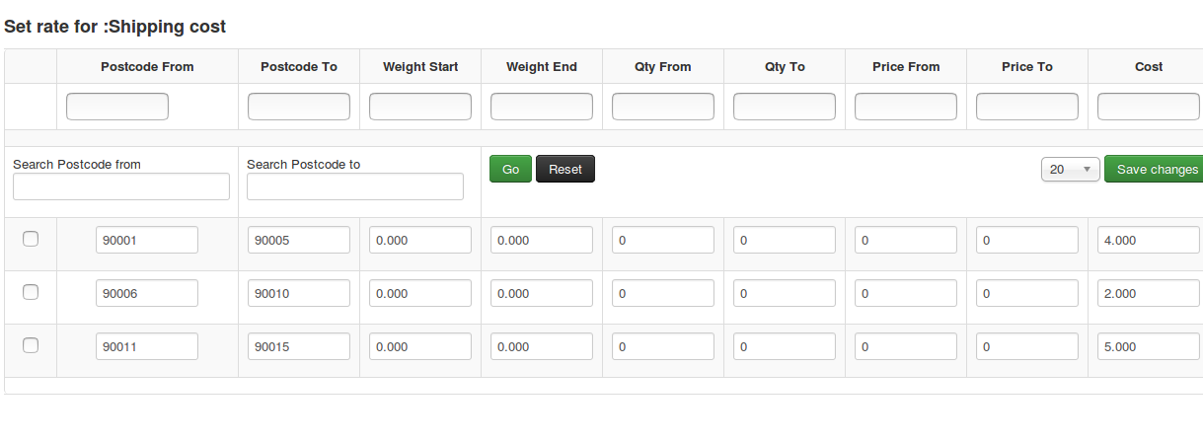This screenshot has height=441, width=1203.
Task: Open the rows-per-page dropdown showing 20
Action: pyautogui.click(x=1070, y=170)
